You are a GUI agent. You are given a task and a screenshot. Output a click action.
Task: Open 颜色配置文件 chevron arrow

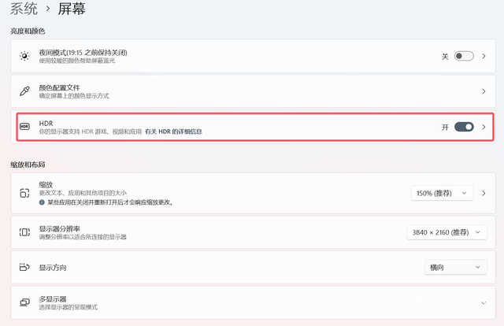[x=484, y=91]
